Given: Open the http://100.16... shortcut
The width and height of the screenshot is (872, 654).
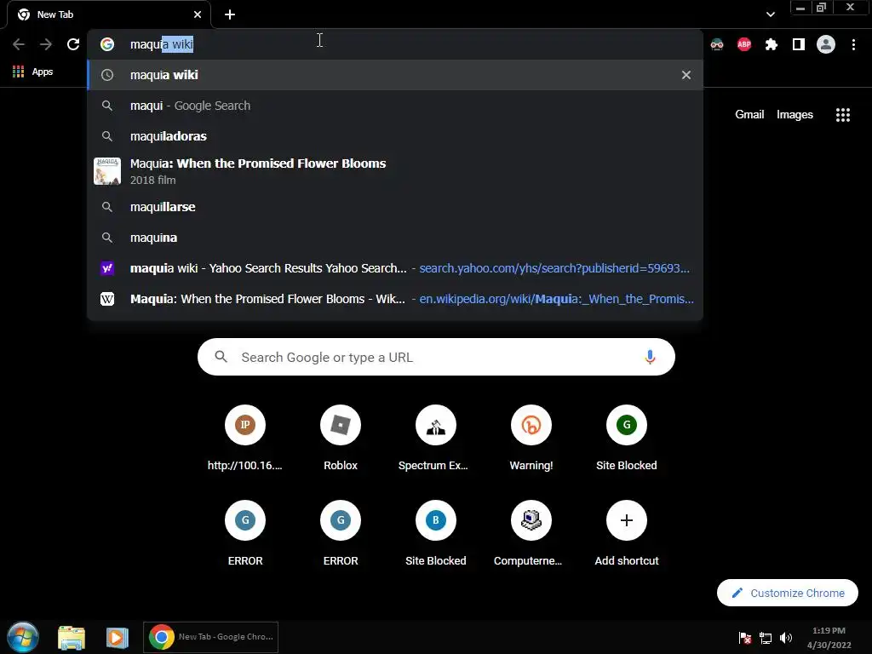Looking at the screenshot, I should [244, 439].
